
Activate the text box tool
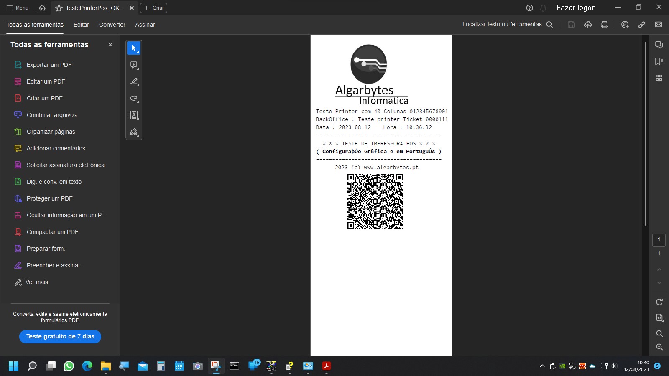coord(134,115)
